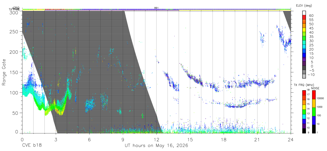Click the 'Range Gate' y-axis label
This screenshot has height=151, width=327.
click(4, 72)
